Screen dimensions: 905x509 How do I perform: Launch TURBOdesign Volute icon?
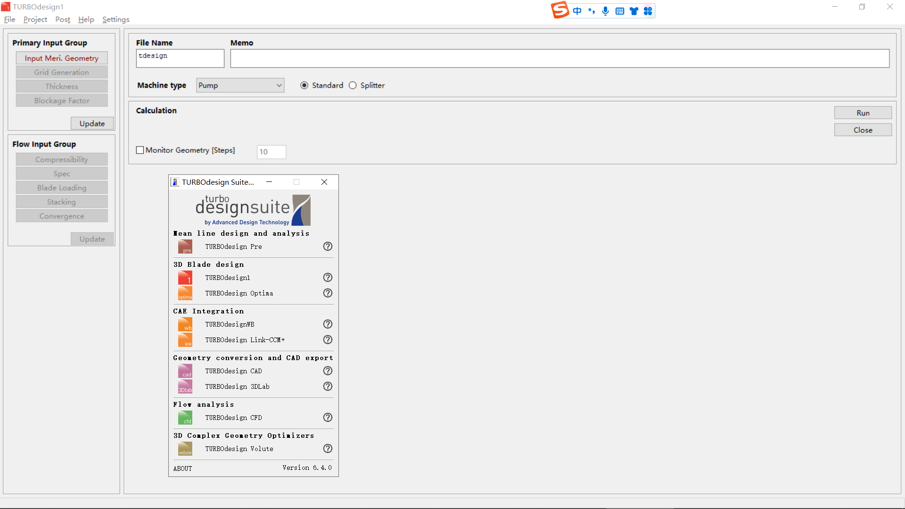185,449
